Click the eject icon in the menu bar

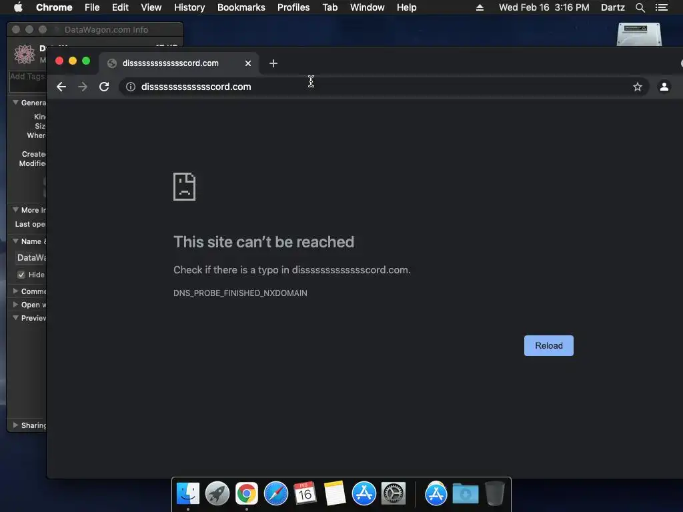(480, 7)
